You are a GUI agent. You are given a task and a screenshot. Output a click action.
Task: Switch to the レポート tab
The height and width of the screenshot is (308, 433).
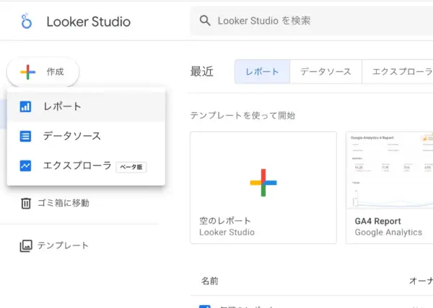[262, 71]
